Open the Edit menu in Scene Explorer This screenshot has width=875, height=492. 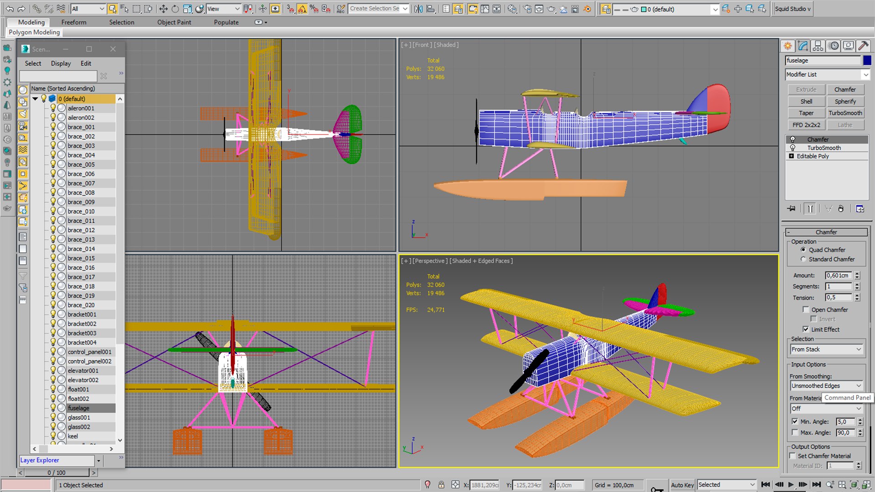(86, 63)
